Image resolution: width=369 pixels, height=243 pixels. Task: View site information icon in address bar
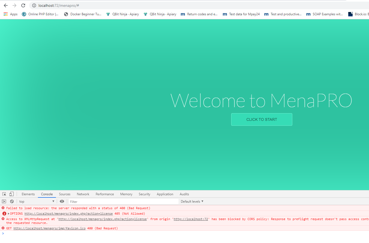coord(34,5)
